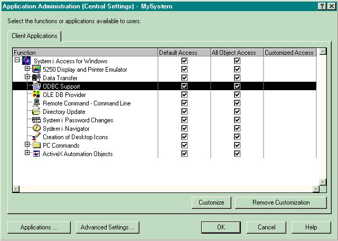Click the horizontal scrollbar left arrow
The width and height of the screenshot is (338, 241).
(x=16, y=189)
